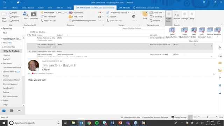Click the perimetertechnologies.com website link
Screen dimensions: 224x126
pos(84,21)
